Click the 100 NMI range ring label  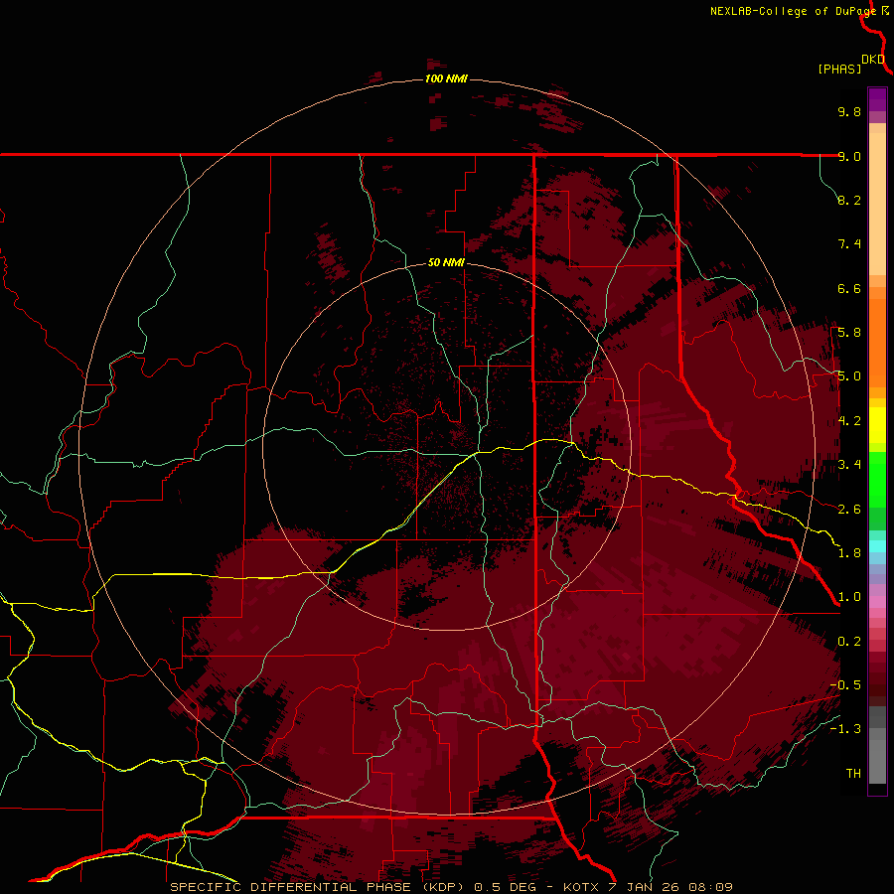446,78
